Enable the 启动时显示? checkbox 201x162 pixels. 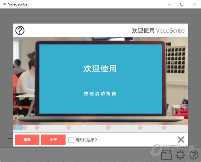tap(71, 140)
